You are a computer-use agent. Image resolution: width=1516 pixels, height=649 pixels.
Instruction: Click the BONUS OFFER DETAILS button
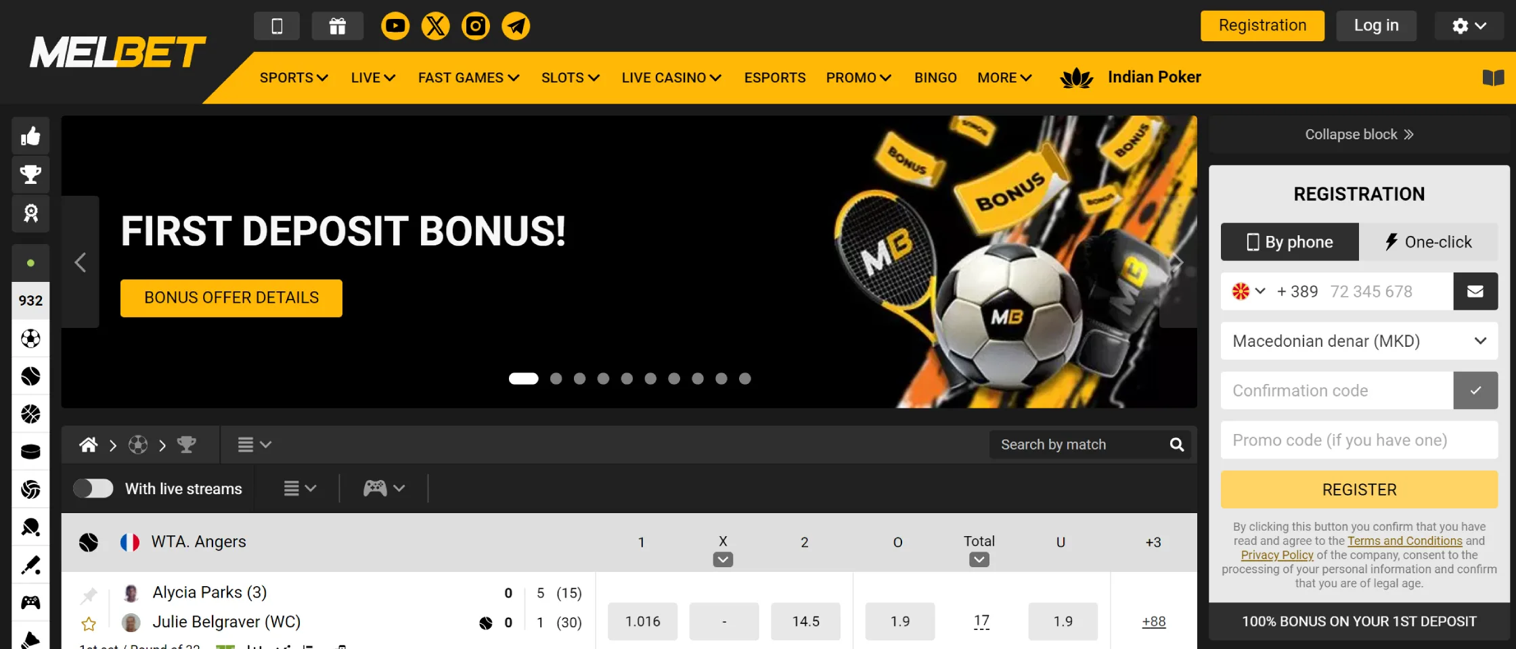(x=231, y=298)
